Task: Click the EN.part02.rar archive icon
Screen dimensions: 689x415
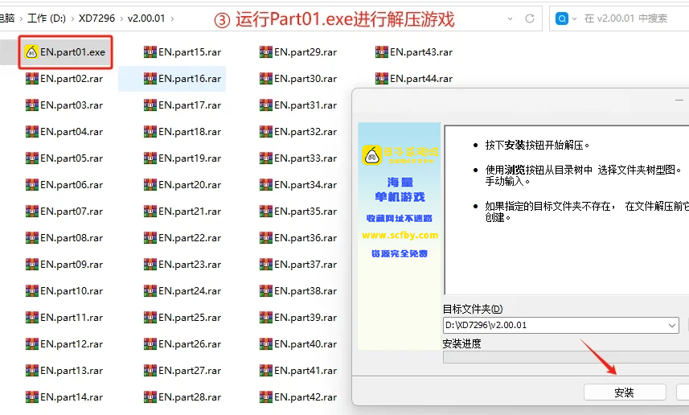Action: tap(32, 79)
